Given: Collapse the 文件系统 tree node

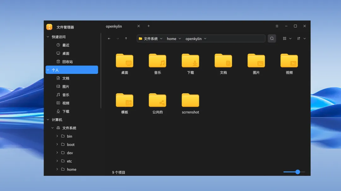Looking at the screenshot, I should [52, 128].
